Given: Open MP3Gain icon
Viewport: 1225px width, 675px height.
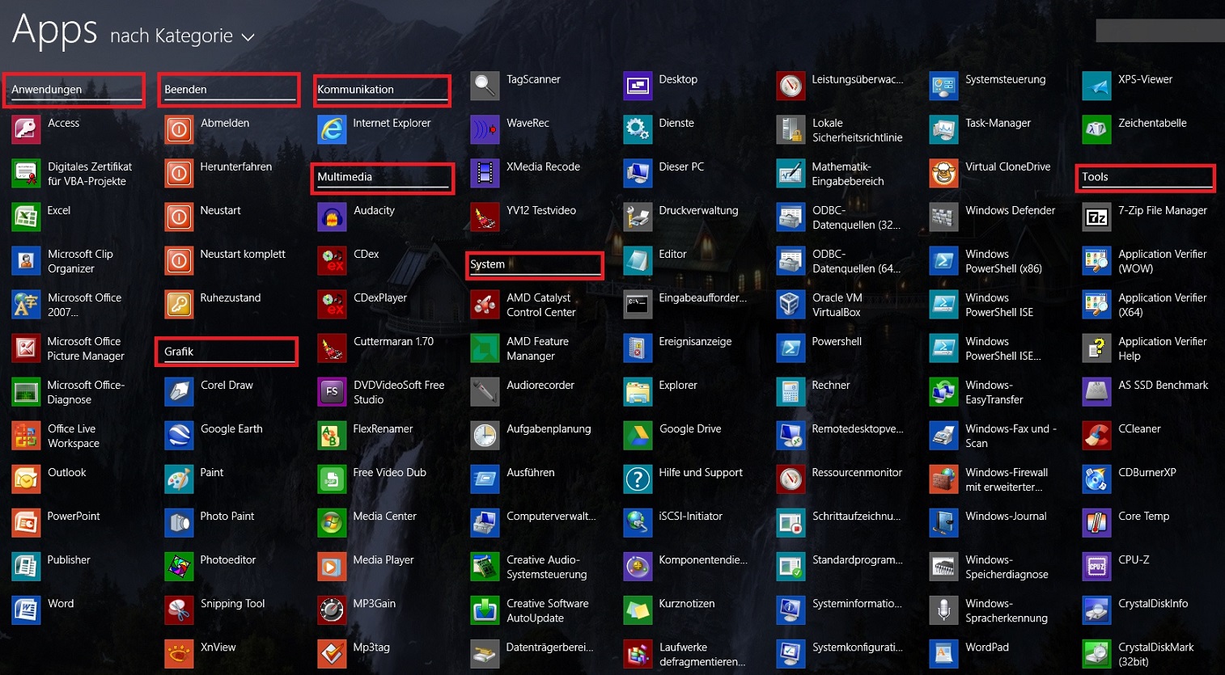Looking at the screenshot, I should (x=332, y=610).
